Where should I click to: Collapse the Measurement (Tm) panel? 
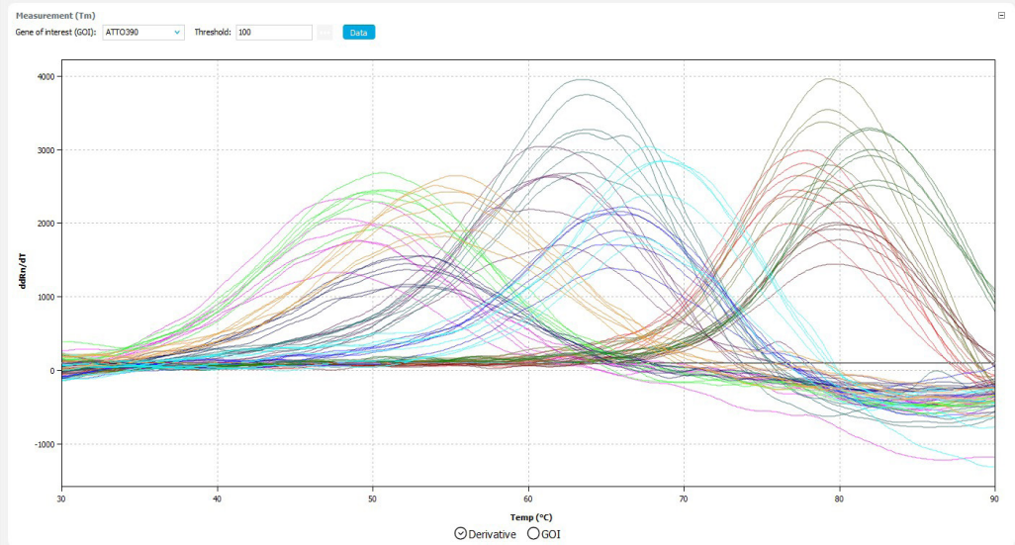pyautogui.click(x=1001, y=16)
